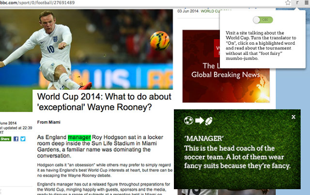Click the green Share button
The width and height of the screenshot is (310, 195).
[x=5, y=139]
